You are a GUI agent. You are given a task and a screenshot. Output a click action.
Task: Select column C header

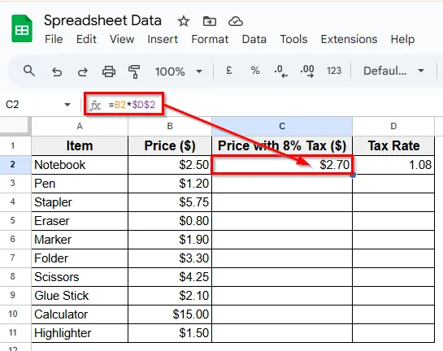282,126
